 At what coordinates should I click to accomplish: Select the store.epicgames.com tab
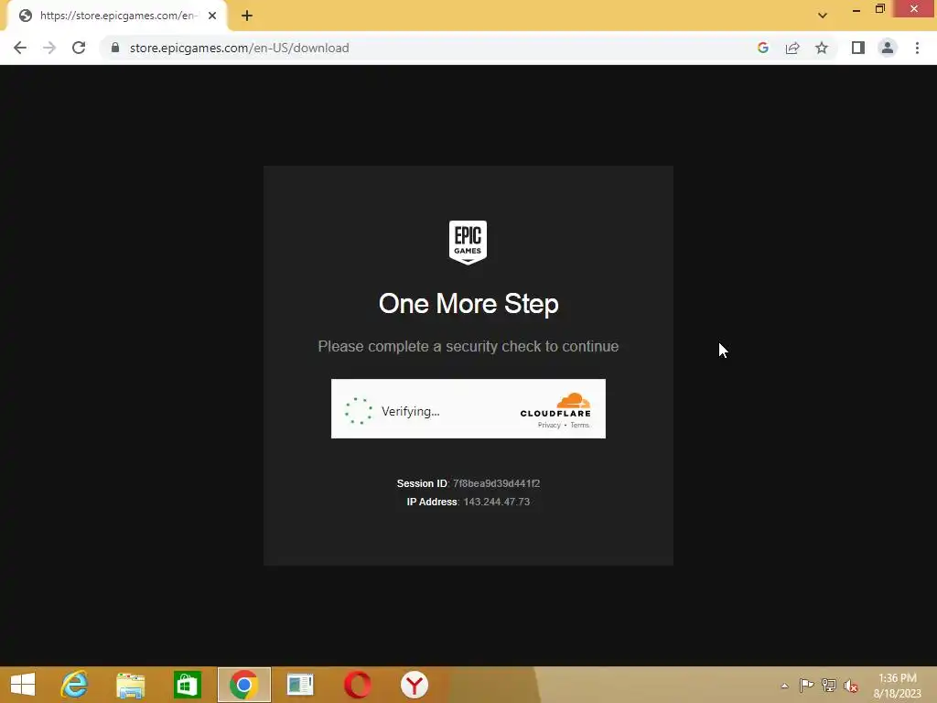pyautogui.click(x=117, y=16)
